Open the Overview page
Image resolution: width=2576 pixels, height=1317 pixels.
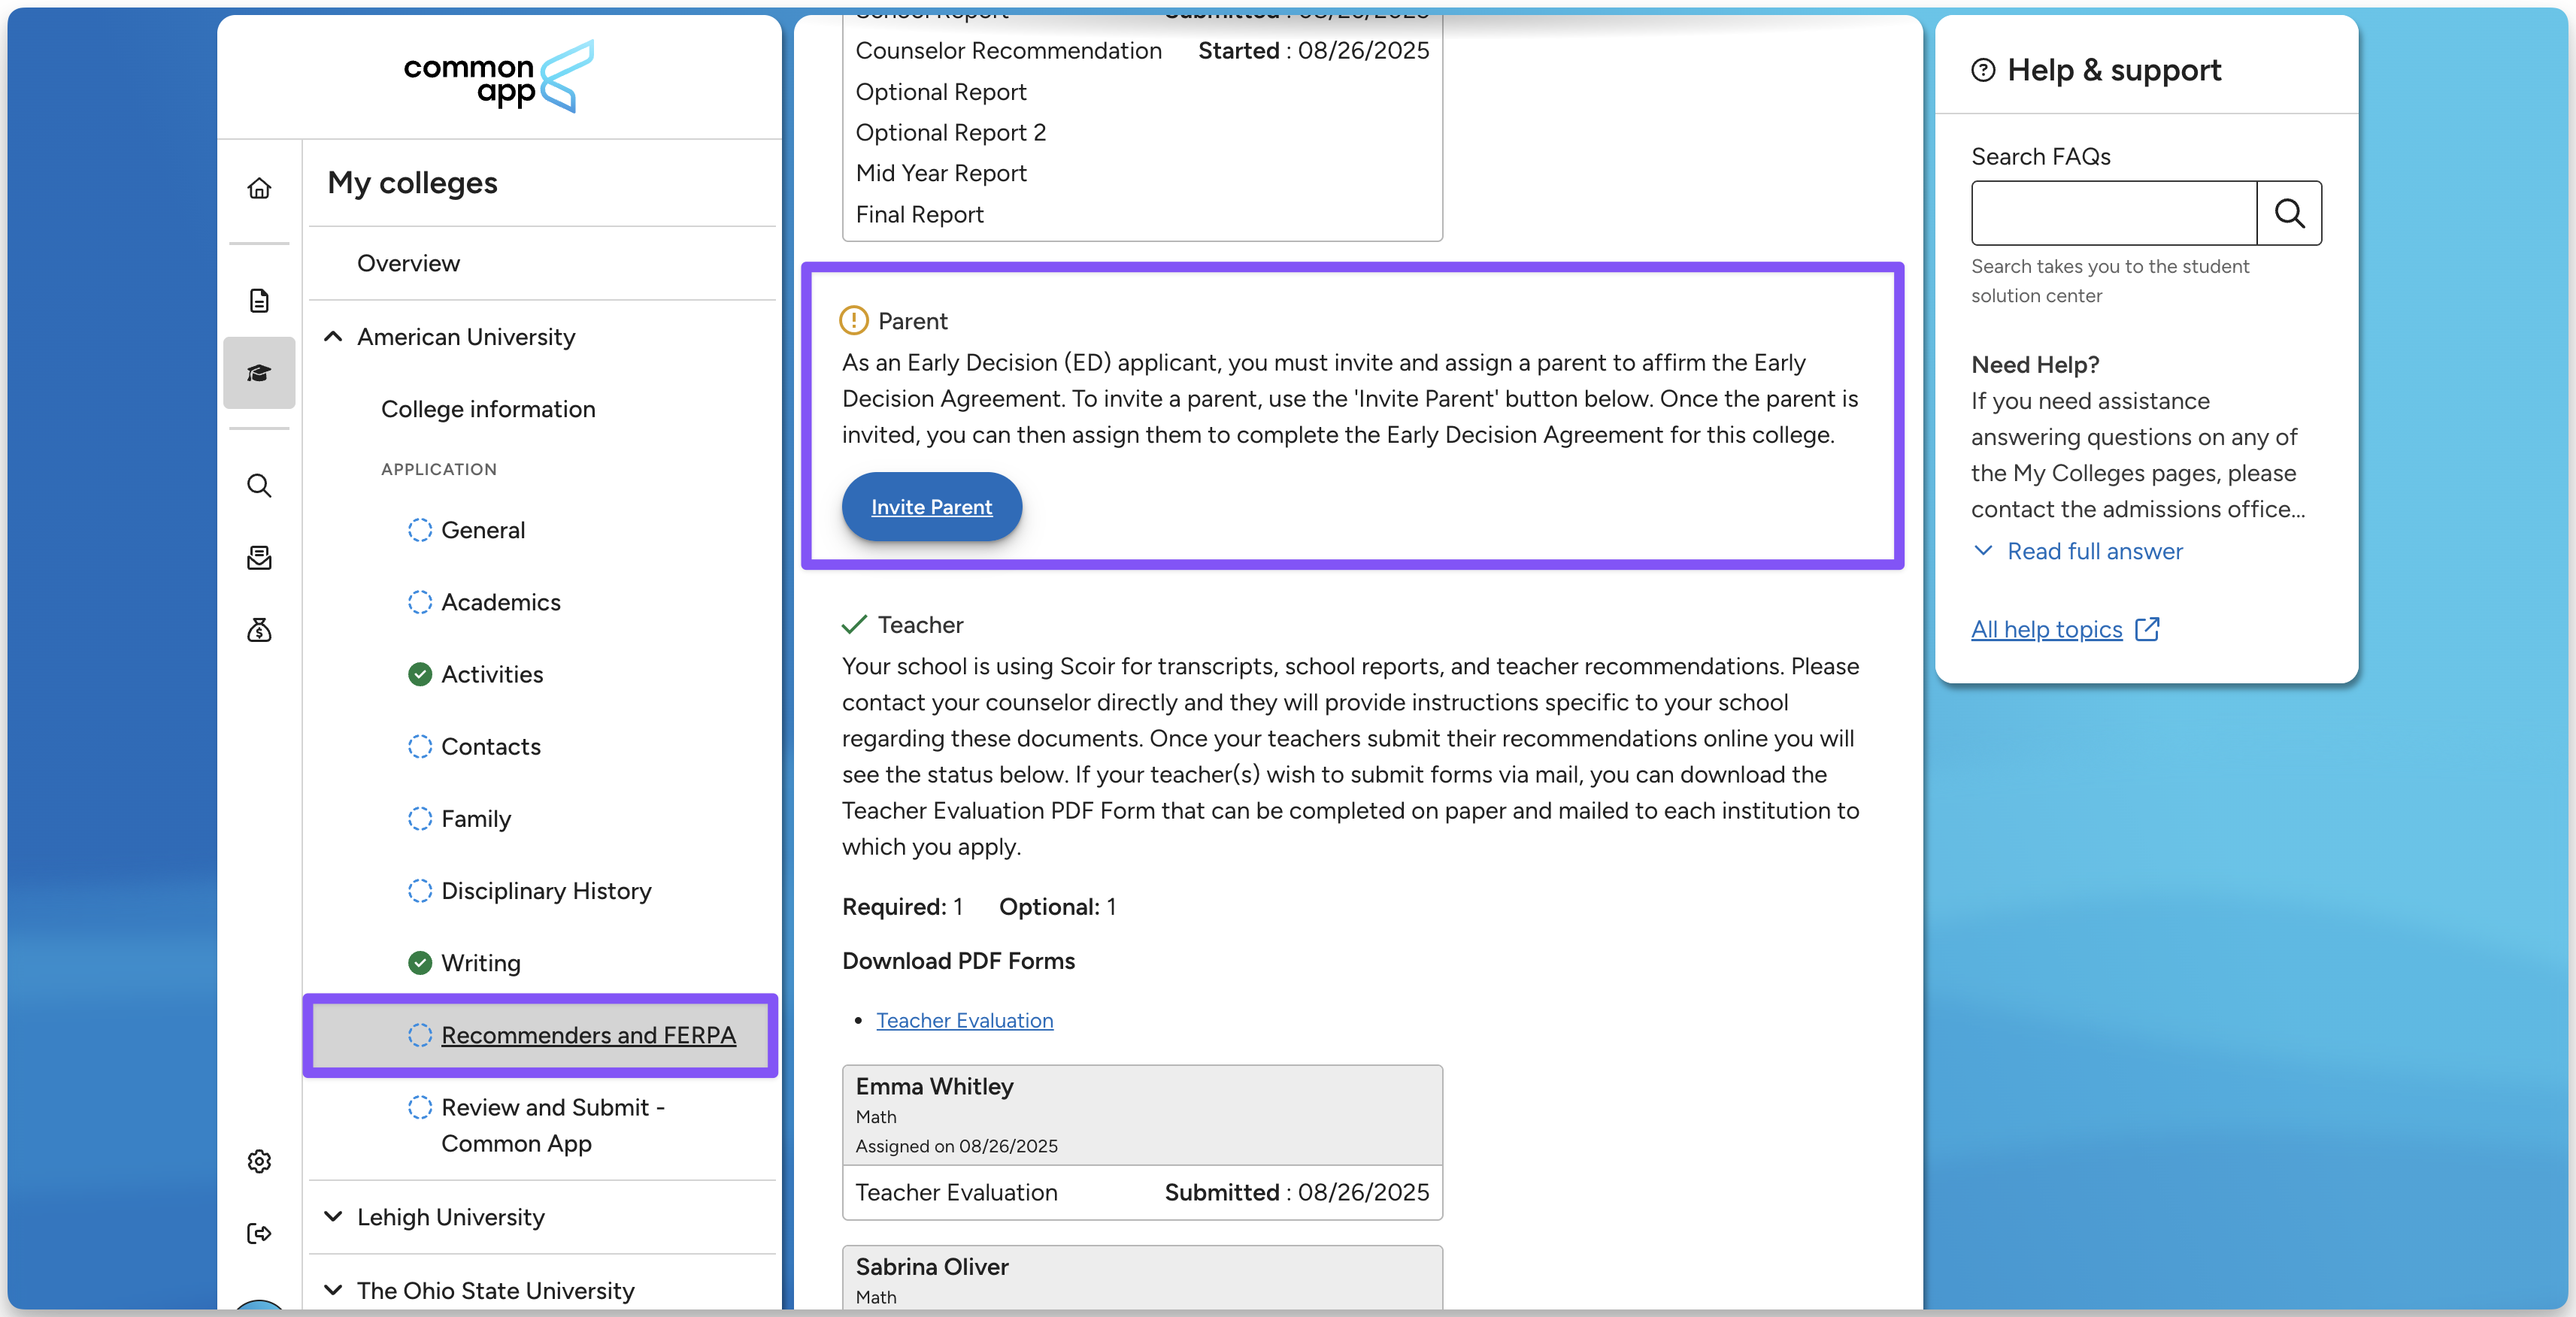click(408, 263)
